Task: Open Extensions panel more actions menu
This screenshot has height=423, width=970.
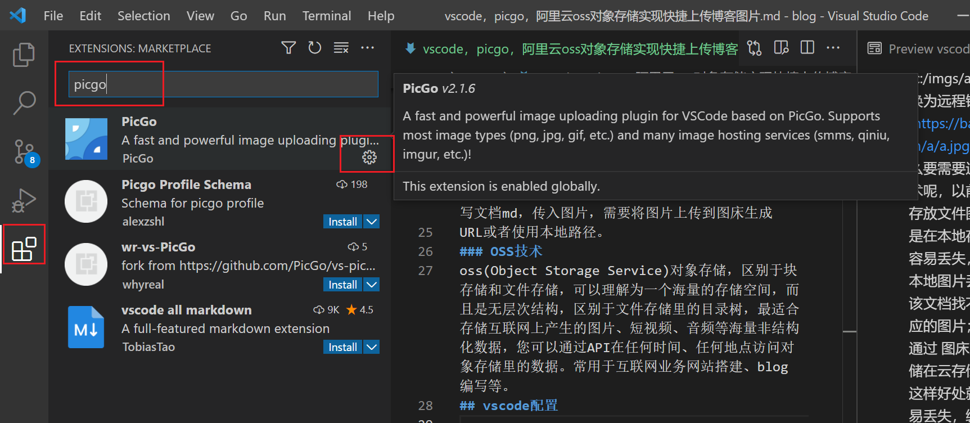Action: (x=368, y=48)
